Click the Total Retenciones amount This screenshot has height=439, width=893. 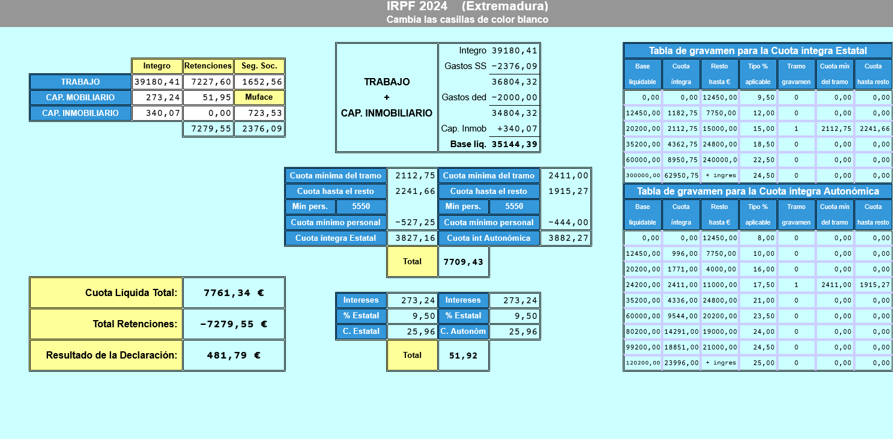coord(234,324)
